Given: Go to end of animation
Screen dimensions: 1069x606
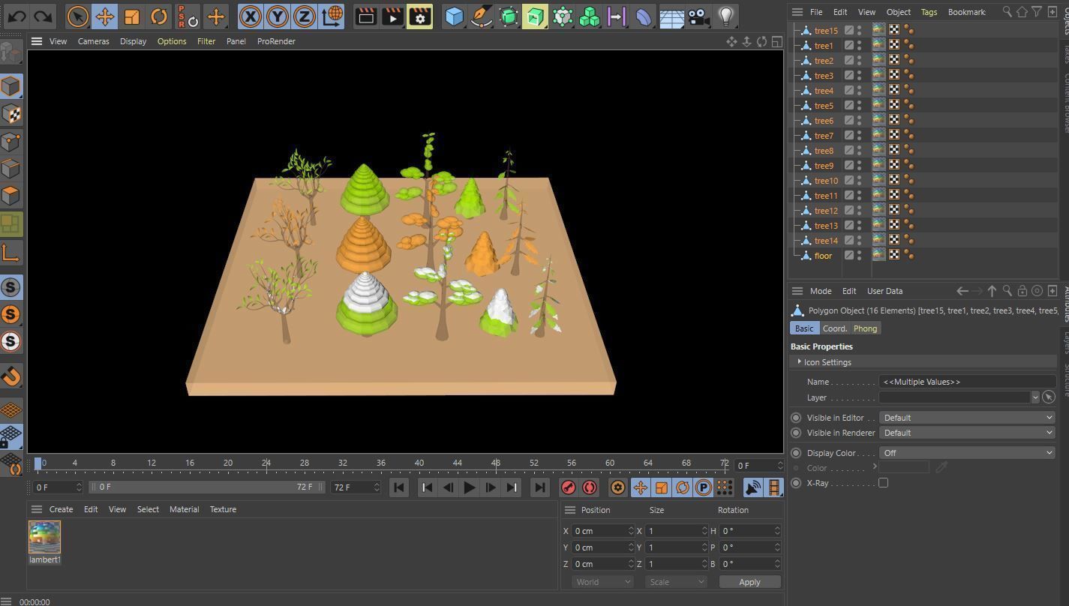Looking at the screenshot, I should 539,487.
